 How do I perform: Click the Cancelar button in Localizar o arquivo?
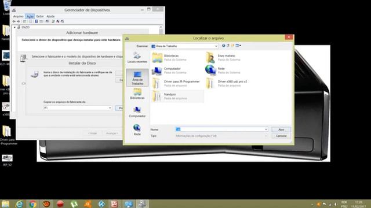(x=281, y=136)
